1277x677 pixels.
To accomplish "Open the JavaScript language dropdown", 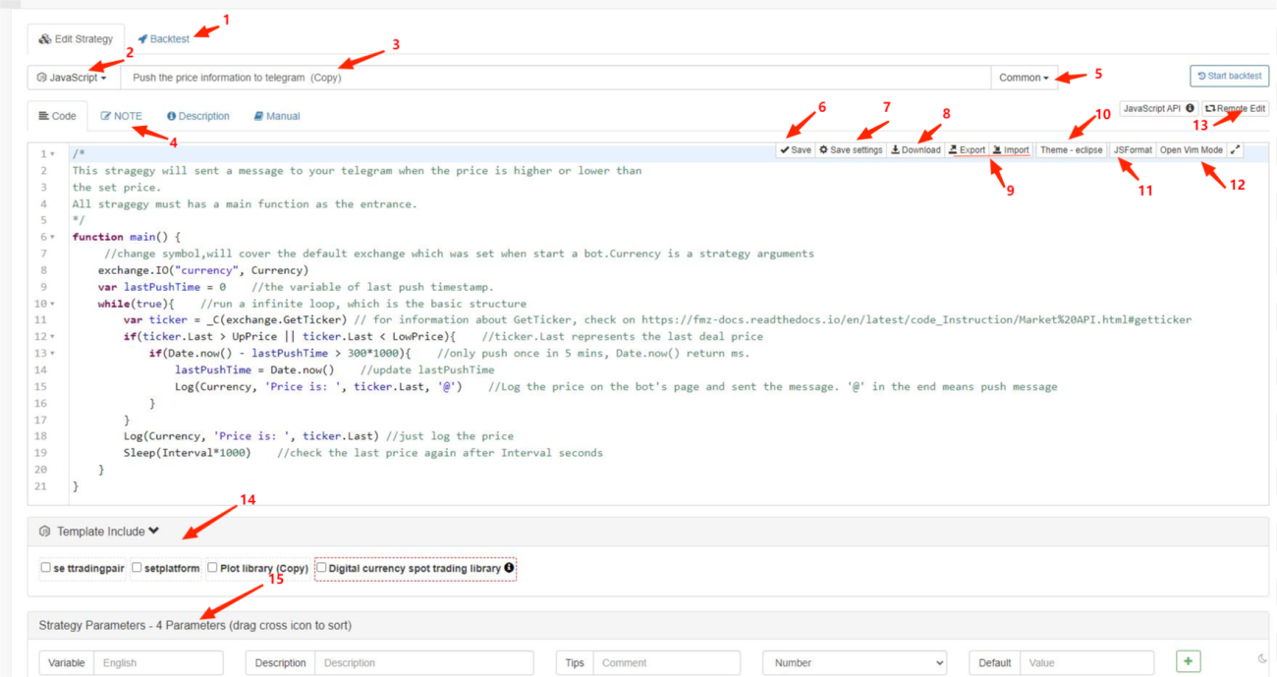I will [x=74, y=78].
